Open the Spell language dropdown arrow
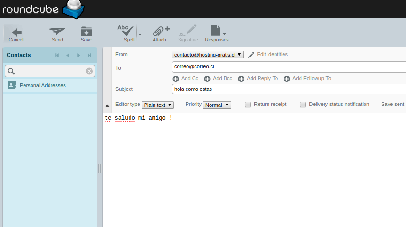The height and width of the screenshot is (227, 406). point(140,34)
